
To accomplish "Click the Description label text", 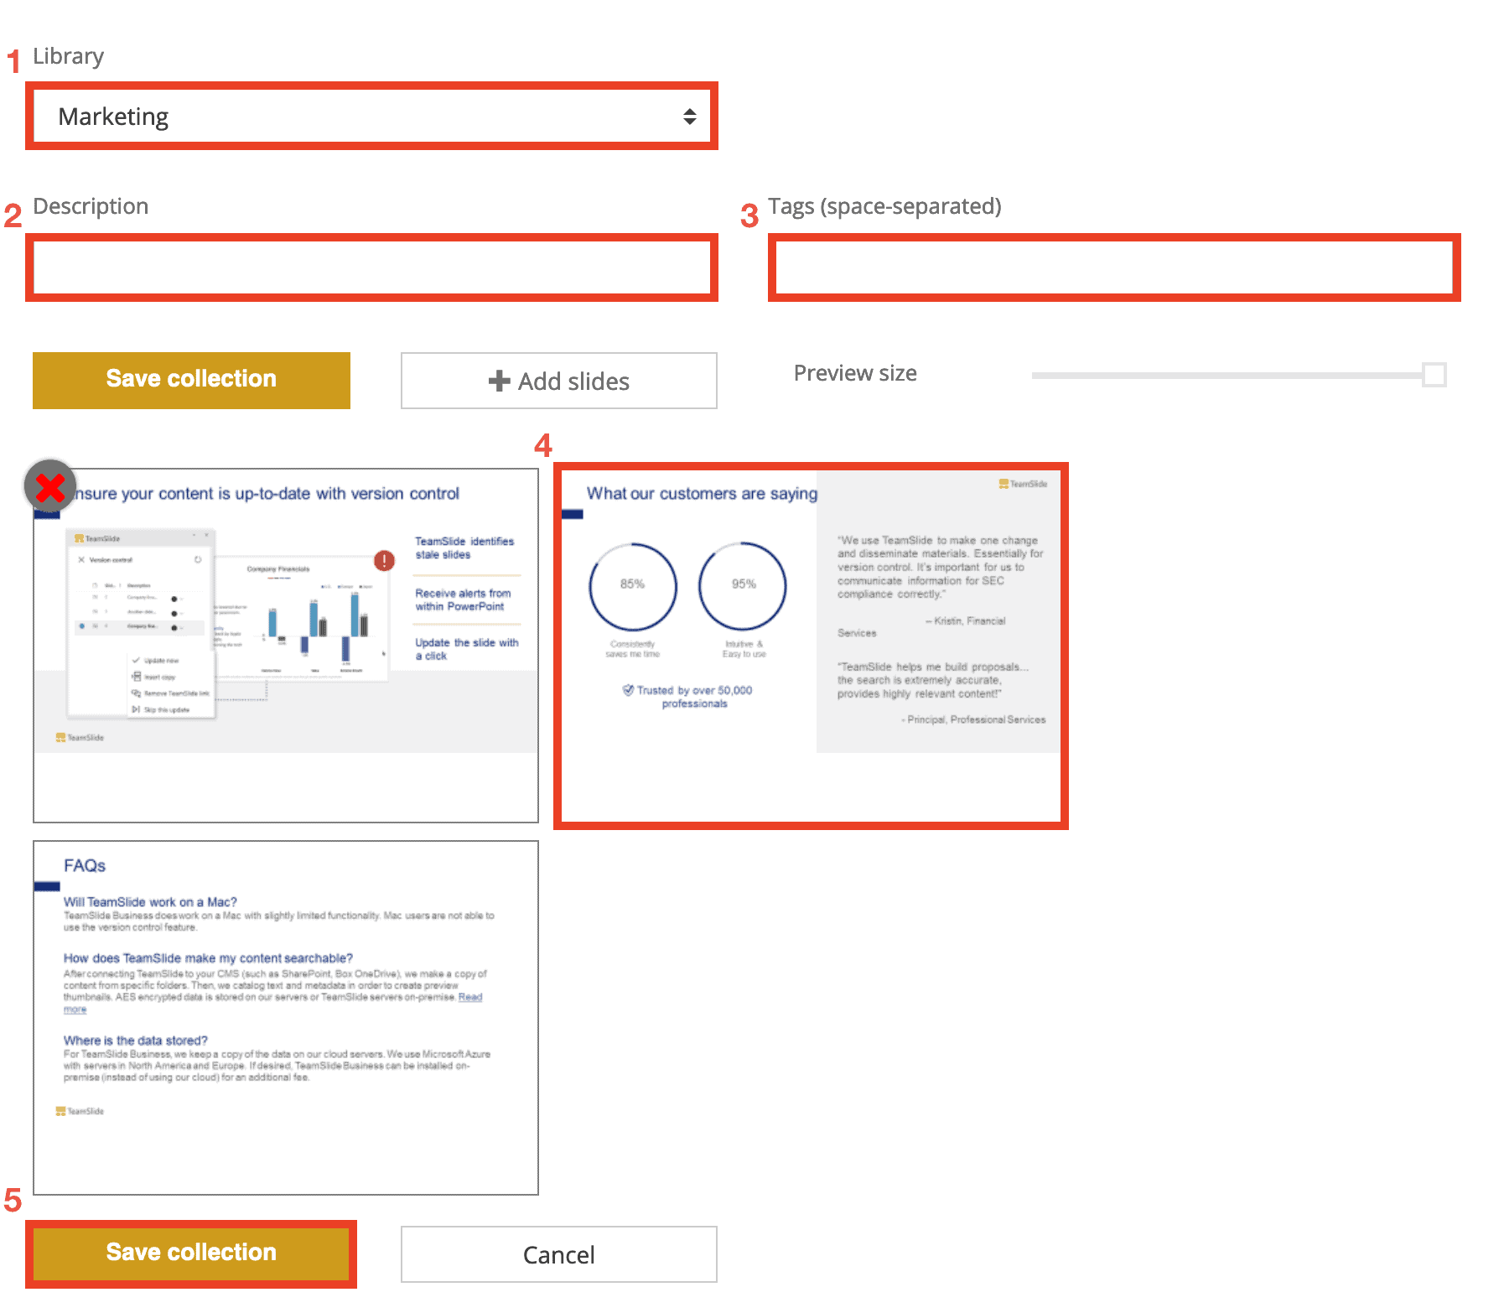I will 91,206.
